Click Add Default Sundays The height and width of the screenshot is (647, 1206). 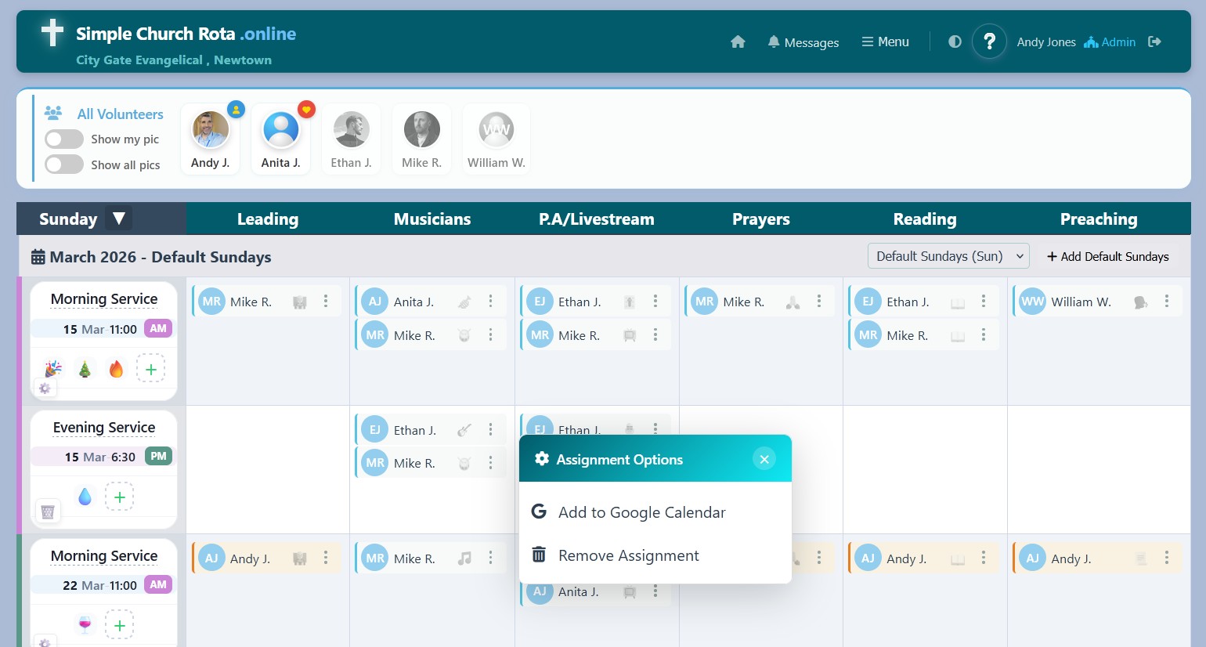point(1107,256)
